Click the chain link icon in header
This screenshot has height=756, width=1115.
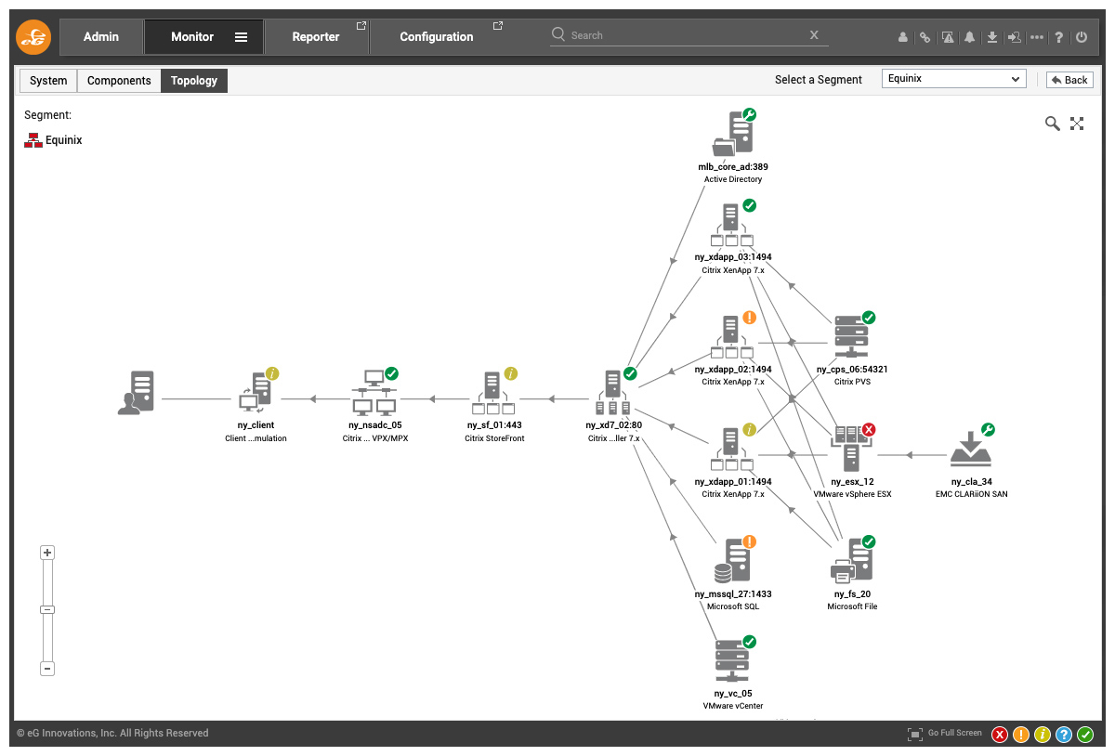tap(925, 37)
